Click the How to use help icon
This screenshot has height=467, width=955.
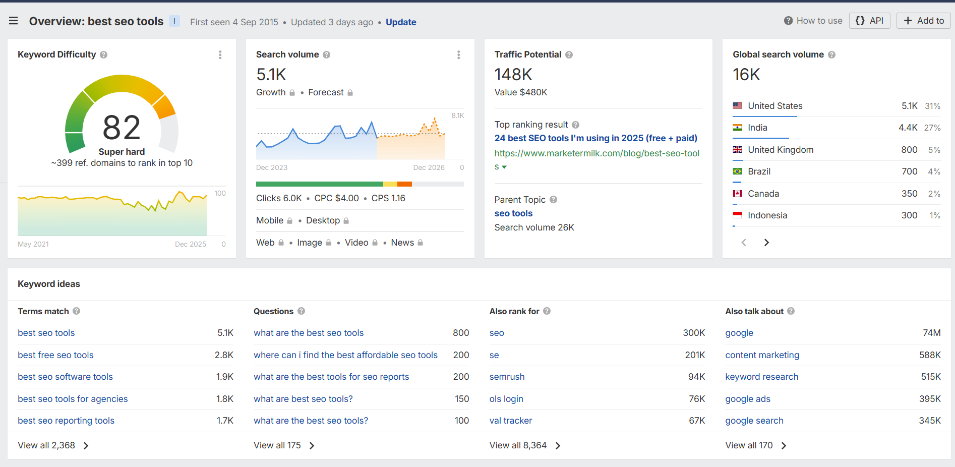click(x=787, y=21)
